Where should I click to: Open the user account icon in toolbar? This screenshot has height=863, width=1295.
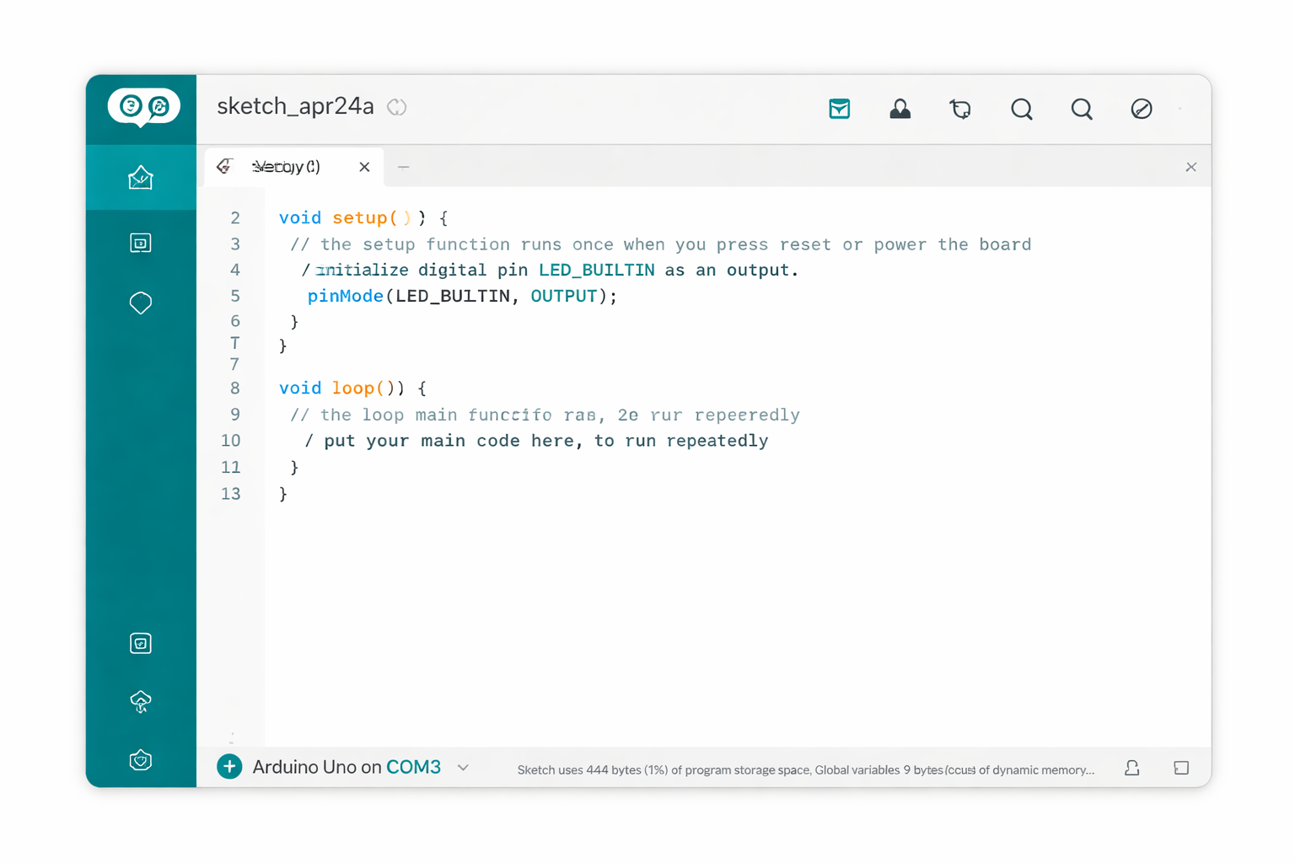pyautogui.click(x=900, y=109)
